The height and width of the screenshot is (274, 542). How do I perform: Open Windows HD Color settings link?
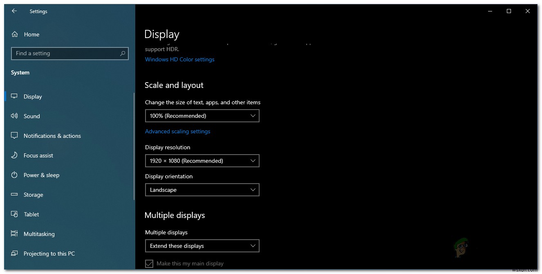(x=180, y=59)
